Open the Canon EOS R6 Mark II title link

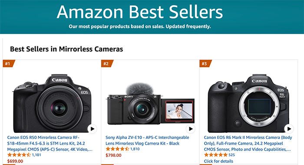pos(248,143)
